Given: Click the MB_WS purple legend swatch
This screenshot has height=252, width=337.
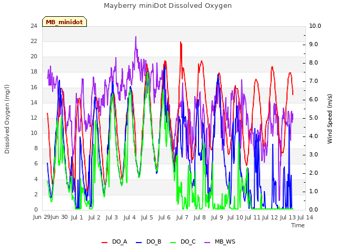Looking at the screenshot, I should coord(207,242).
